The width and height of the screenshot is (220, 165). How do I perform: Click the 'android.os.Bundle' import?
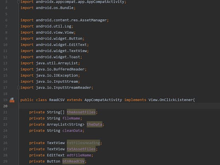[55, 8]
